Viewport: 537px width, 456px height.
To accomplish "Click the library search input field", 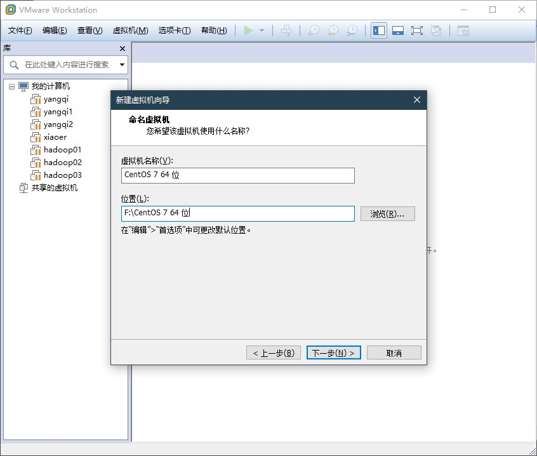I will tap(67, 65).
